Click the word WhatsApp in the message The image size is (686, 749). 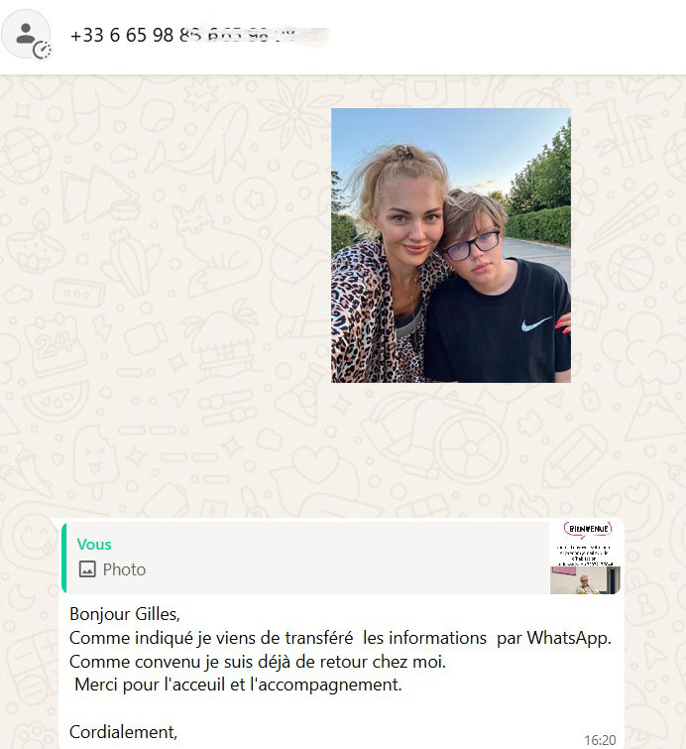[x=569, y=638]
